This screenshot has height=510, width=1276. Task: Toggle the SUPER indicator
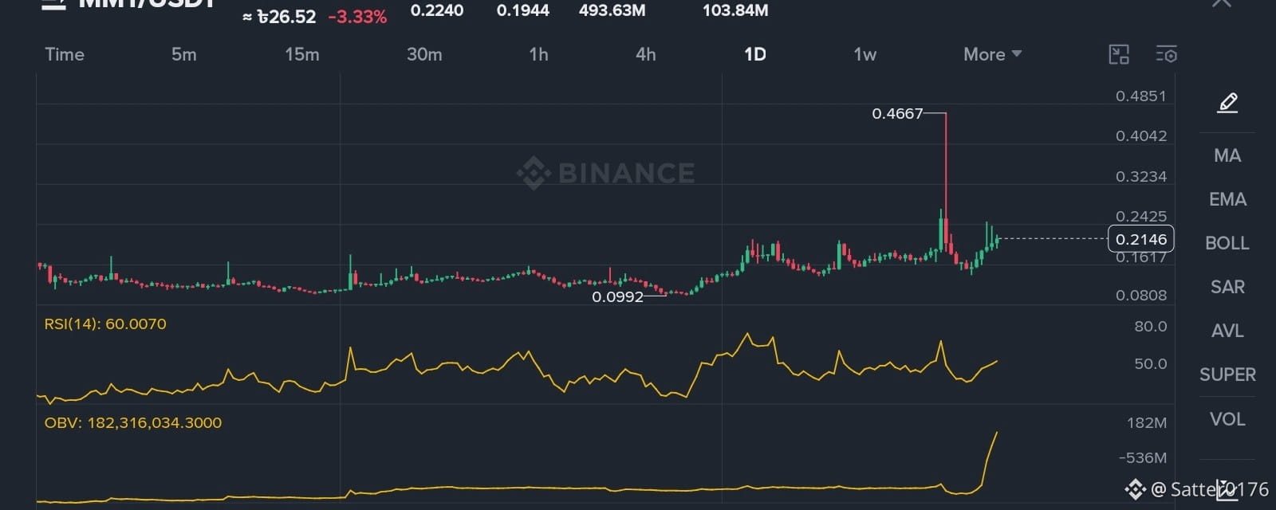(1227, 375)
